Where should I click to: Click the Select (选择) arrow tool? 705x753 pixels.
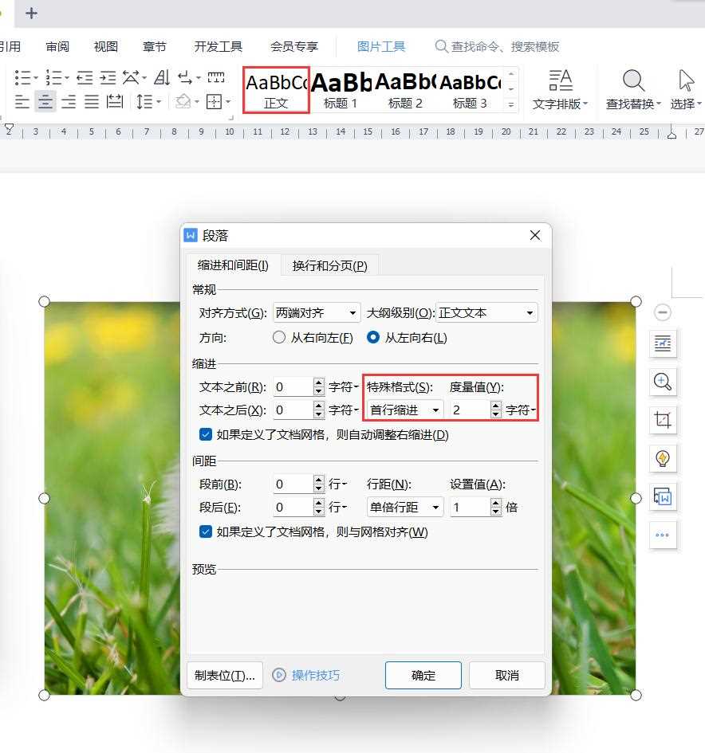(x=686, y=90)
